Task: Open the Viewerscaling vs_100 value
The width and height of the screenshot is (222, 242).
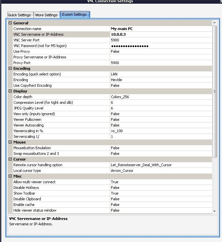Action: (161, 131)
